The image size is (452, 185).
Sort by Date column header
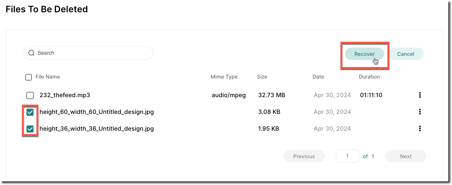(318, 77)
